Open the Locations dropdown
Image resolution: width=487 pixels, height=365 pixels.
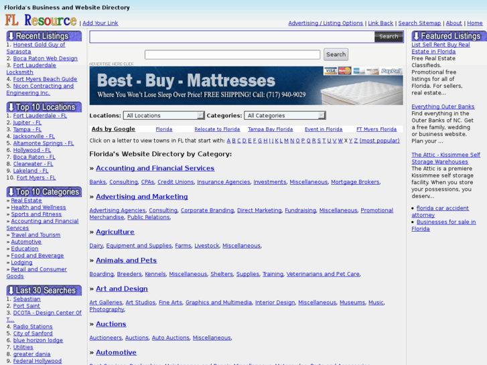(163, 116)
